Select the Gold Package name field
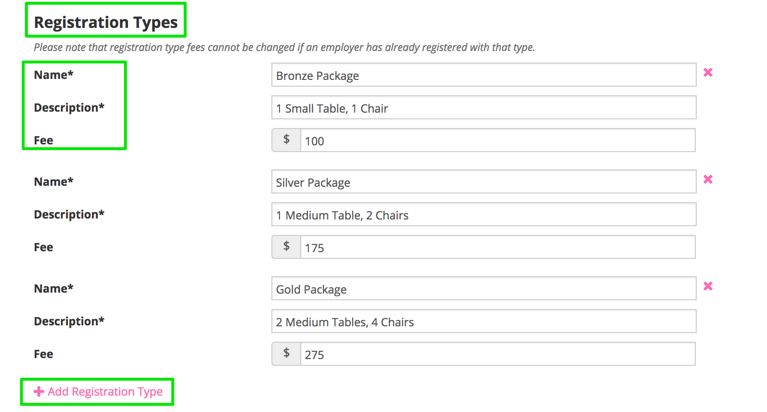Viewport: 767px width, 412px height. pyautogui.click(x=484, y=289)
